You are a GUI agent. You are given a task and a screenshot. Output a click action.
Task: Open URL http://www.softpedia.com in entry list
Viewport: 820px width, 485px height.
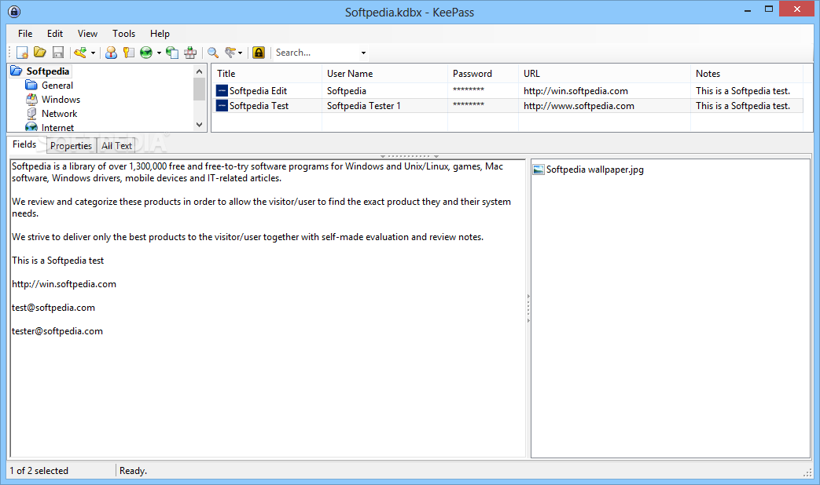579,105
